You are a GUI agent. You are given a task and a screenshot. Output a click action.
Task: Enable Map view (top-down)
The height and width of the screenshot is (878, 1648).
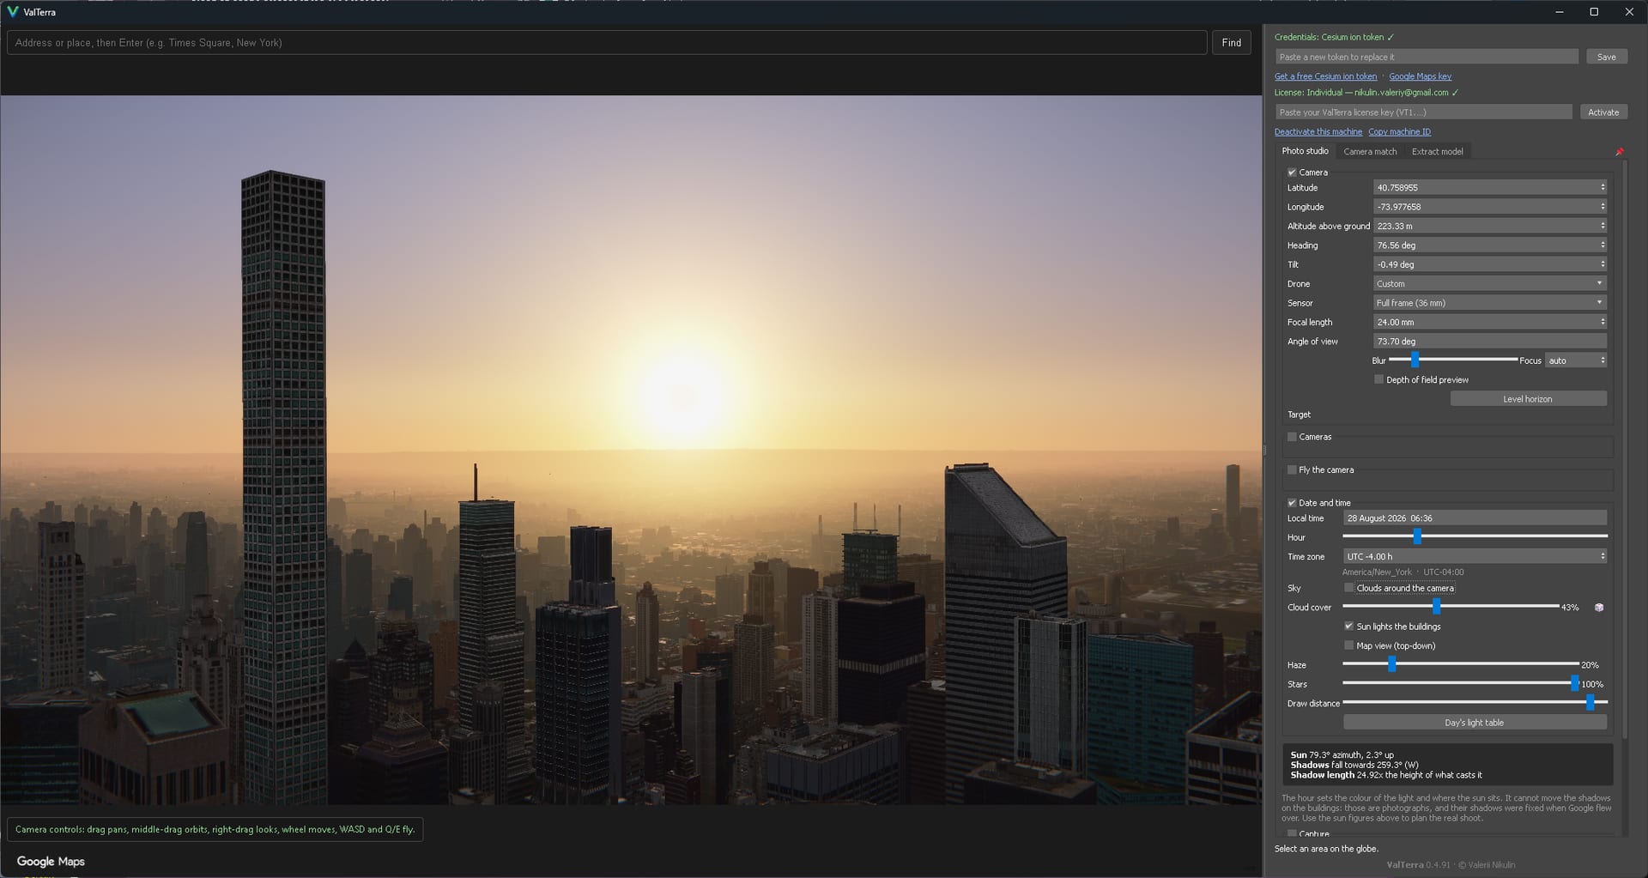1349,645
